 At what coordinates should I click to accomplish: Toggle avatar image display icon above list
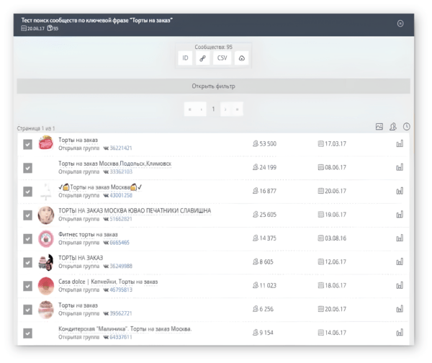379,127
